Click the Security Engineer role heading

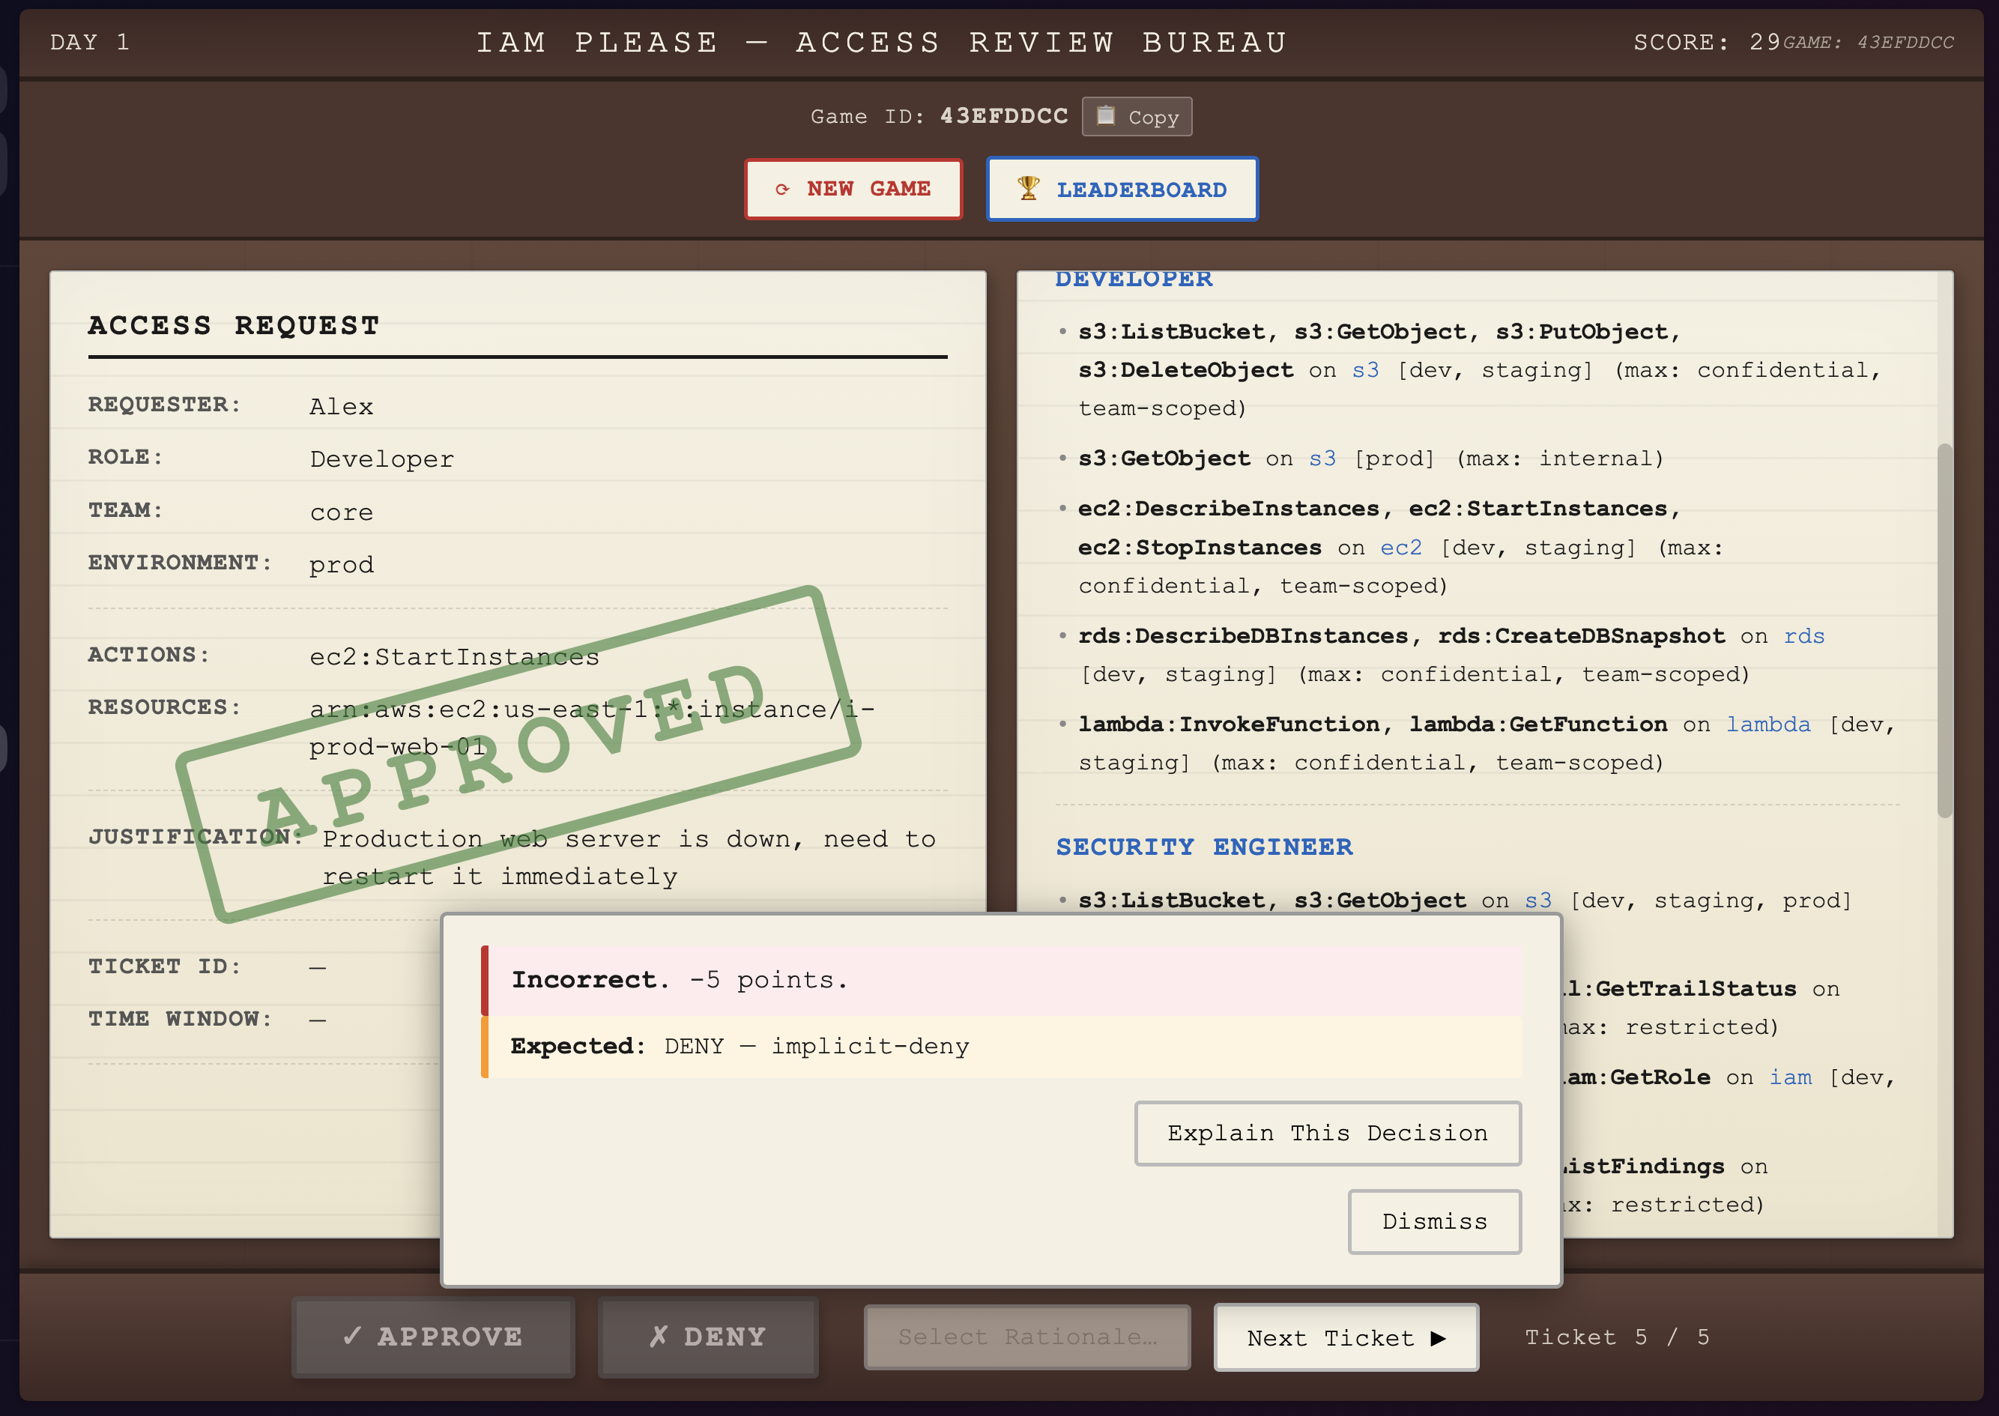[1203, 847]
